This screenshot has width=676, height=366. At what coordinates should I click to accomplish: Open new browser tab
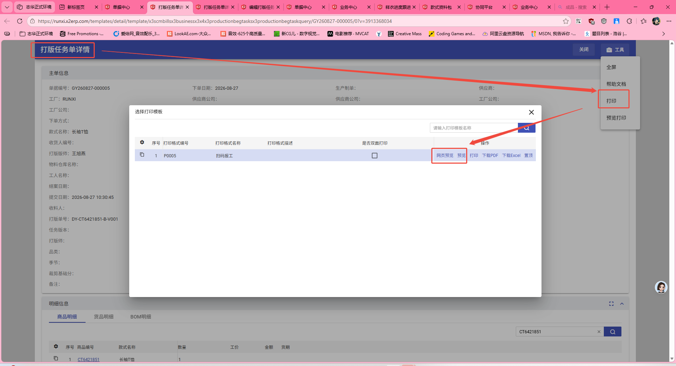tap(607, 7)
